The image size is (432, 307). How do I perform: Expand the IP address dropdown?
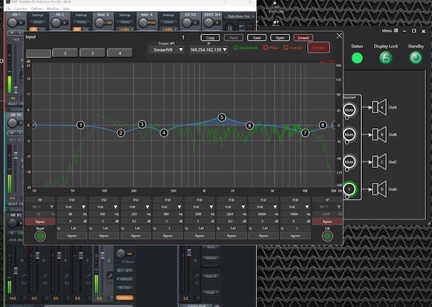[208, 49]
